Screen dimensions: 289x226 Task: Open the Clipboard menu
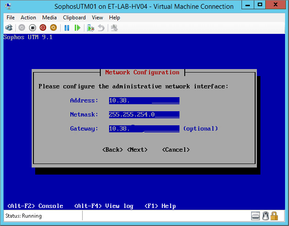coord(74,18)
